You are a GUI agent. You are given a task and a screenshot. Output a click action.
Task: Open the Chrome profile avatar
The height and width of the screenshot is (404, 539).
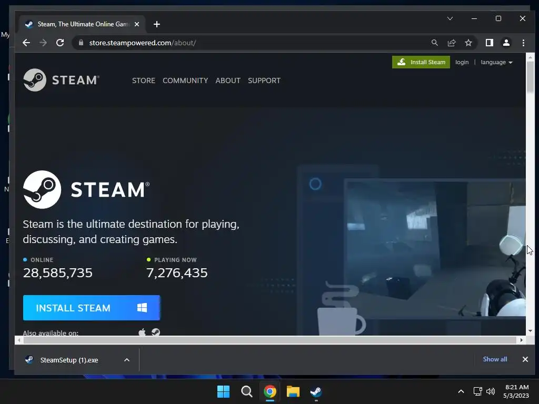pos(506,43)
